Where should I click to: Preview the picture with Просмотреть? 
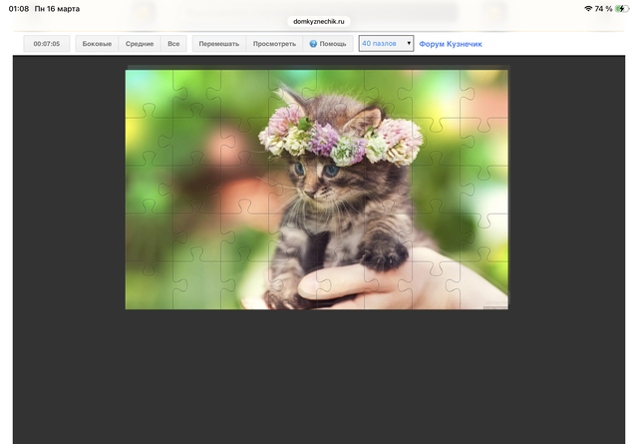coord(274,44)
